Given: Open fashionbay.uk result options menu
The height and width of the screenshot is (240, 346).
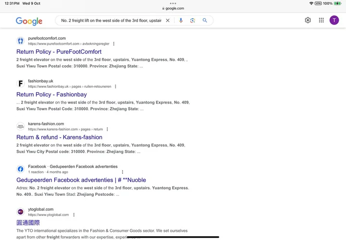Looking at the screenshot, I should pos(115,86).
